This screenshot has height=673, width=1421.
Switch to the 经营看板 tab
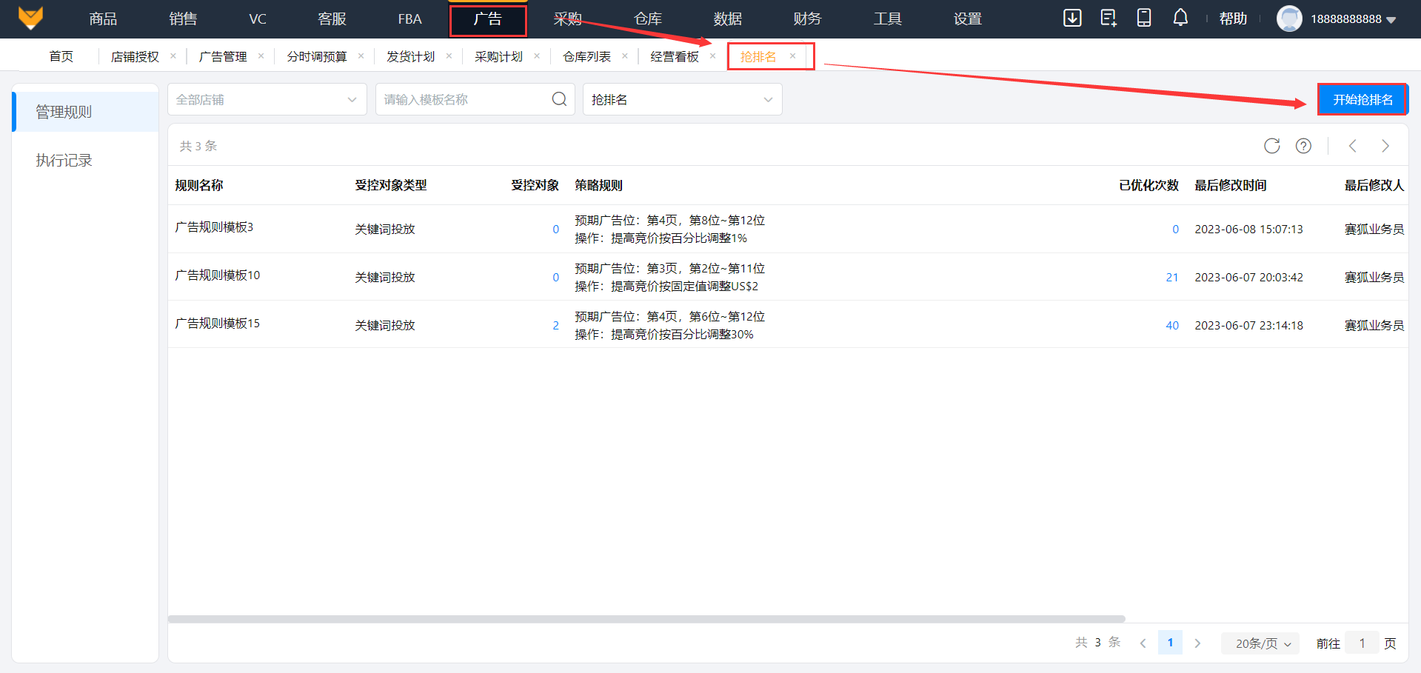coord(675,56)
